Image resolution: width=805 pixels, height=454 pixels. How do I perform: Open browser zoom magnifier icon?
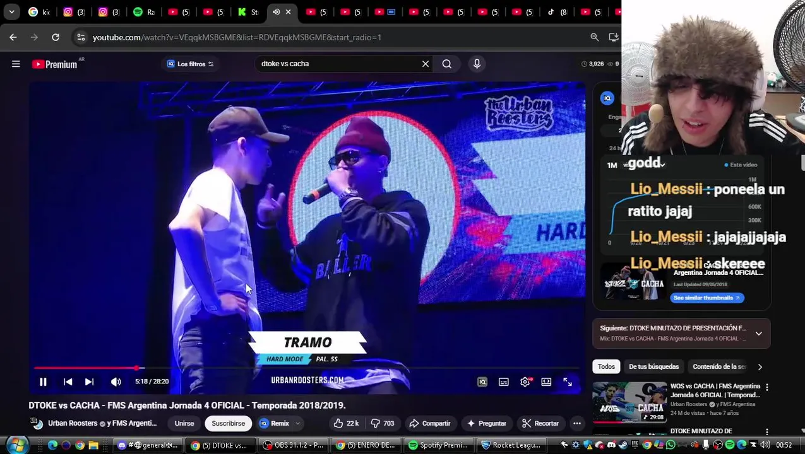tap(594, 37)
